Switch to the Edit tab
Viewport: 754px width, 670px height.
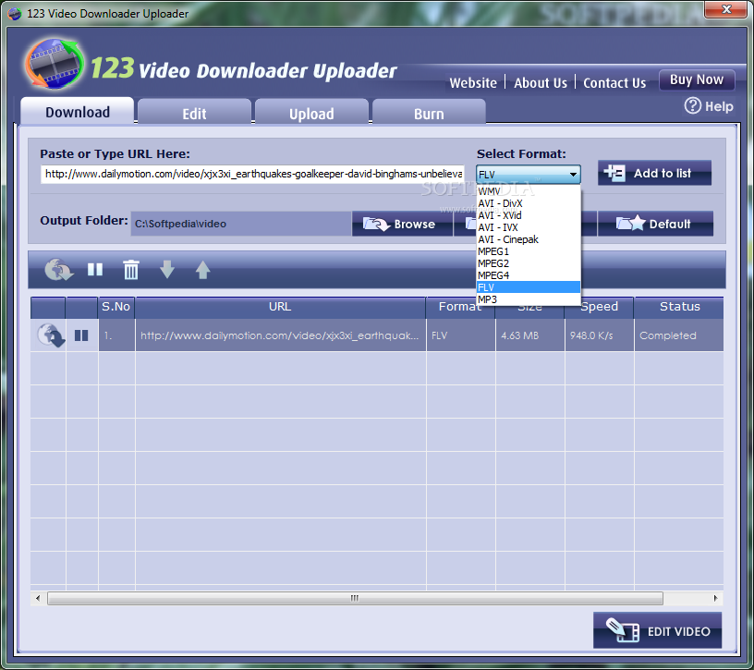pyautogui.click(x=194, y=113)
